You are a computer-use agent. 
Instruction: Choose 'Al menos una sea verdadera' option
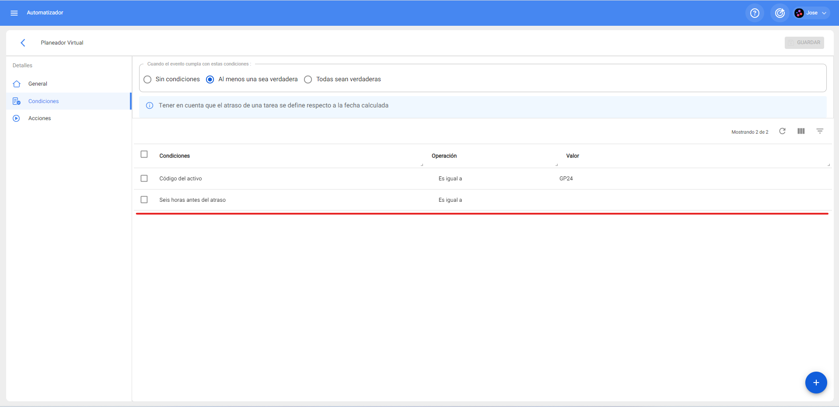click(210, 79)
